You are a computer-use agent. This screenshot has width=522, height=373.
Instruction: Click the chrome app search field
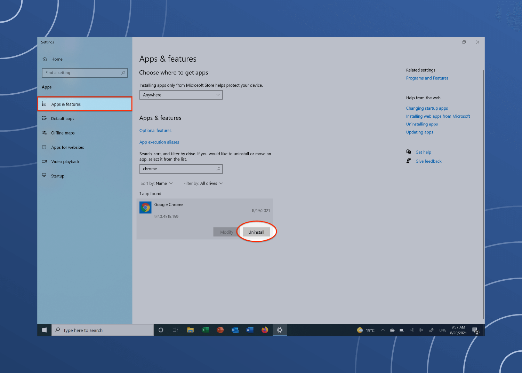click(180, 169)
